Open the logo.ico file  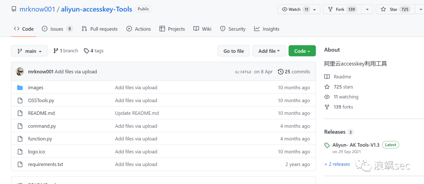[x=37, y=152]
